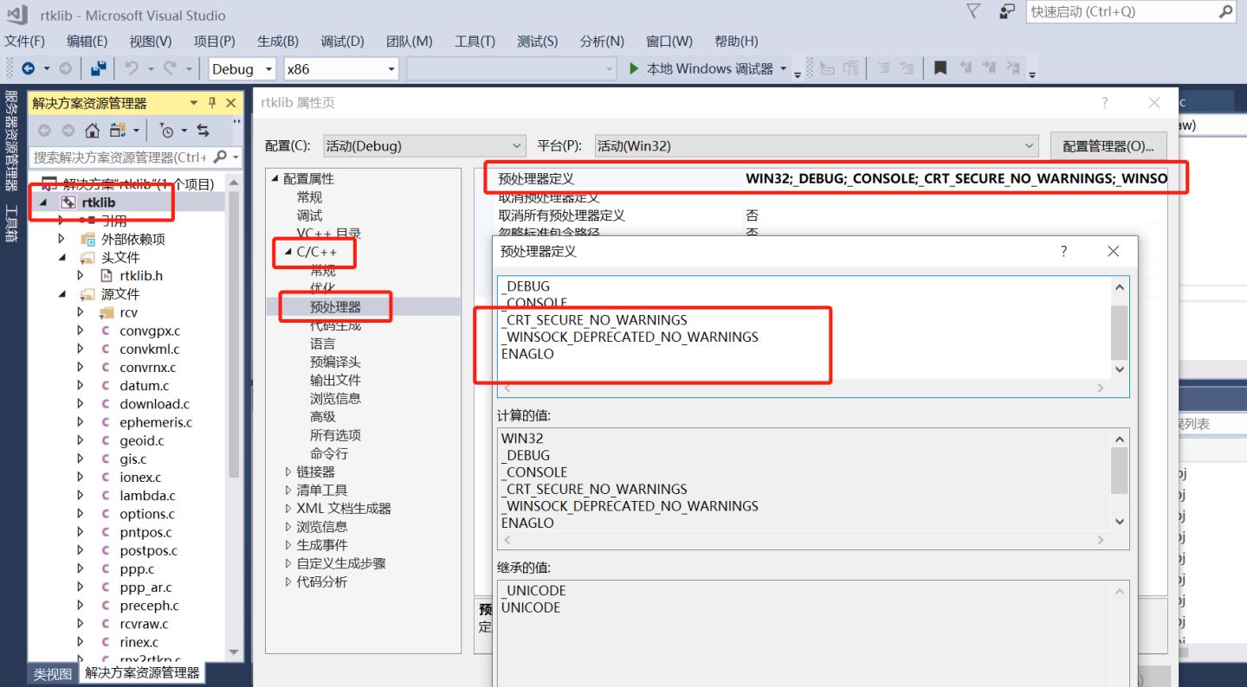Select the 代码生成 property page

pyautogui.click(x=336, y=325)
